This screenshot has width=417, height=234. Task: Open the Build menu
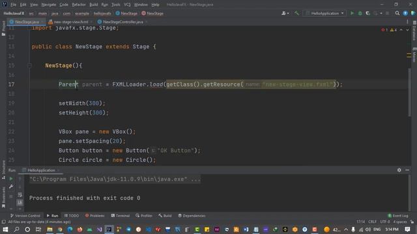point(94,5)
